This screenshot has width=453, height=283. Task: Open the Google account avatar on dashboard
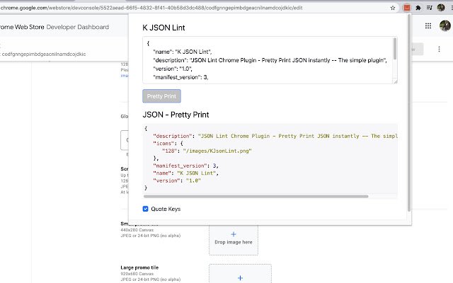coord(445,26)
